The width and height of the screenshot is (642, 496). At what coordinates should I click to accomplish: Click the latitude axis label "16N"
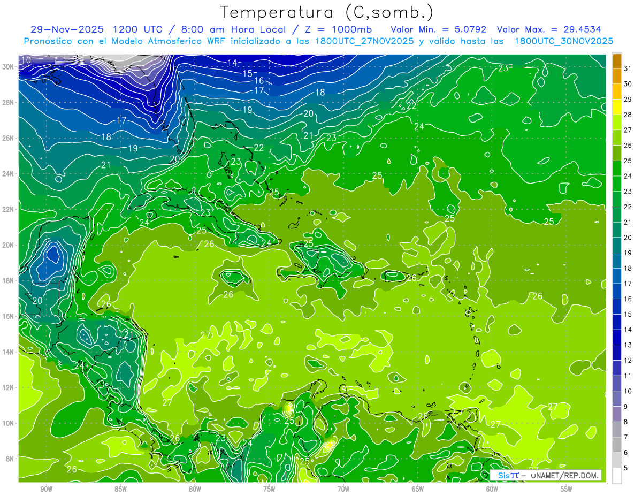coord(7,316)
